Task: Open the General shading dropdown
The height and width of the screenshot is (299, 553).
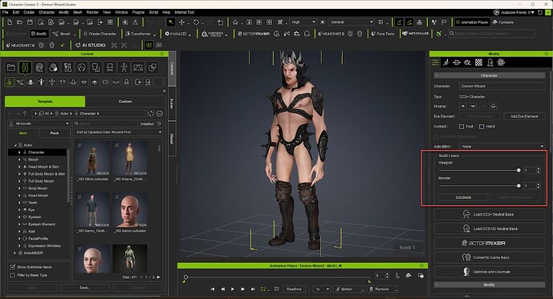Action: pyautogui.click(x=351, y=22)
